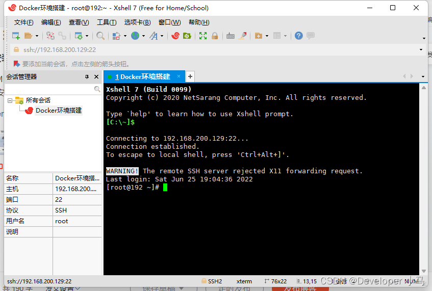Image resolution: width=432 pixels, height=291 pixels.
Task: Open 工具(T) menu
Action: coord(107,22)
